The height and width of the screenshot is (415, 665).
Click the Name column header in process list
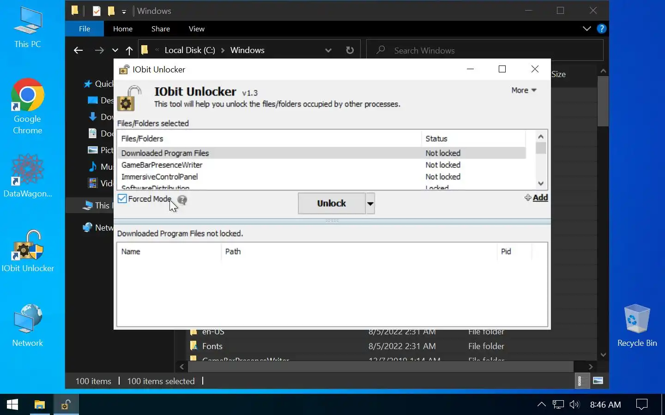169,252
